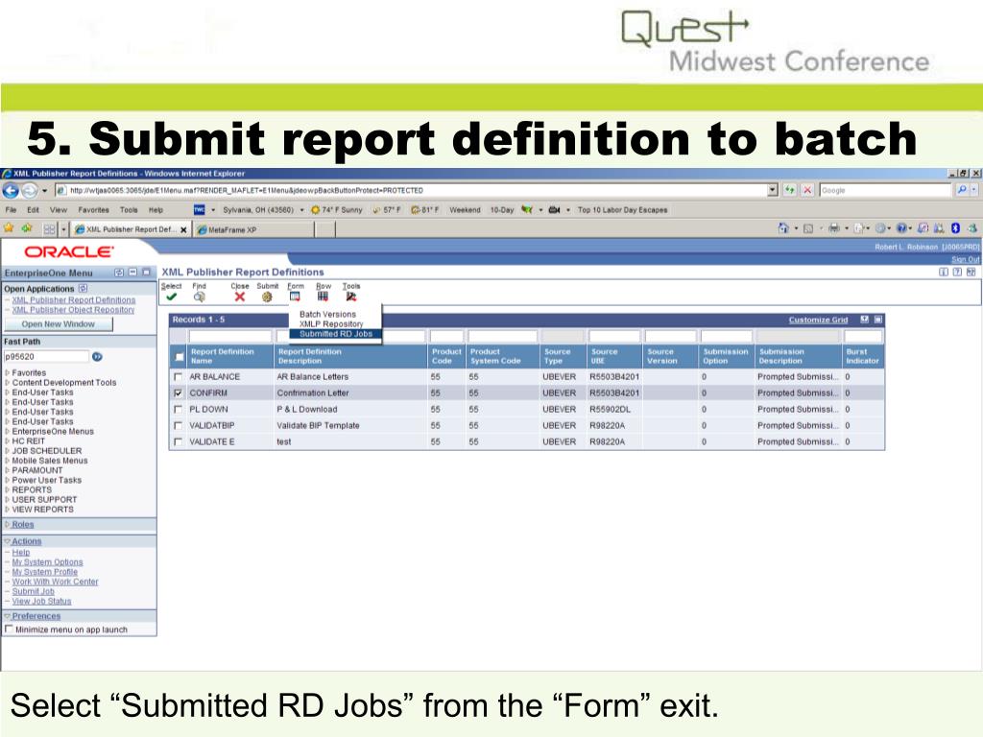Click the Find magnifier toolbar icon
This screenshot has width=983, height=737.
coord(199,297)
